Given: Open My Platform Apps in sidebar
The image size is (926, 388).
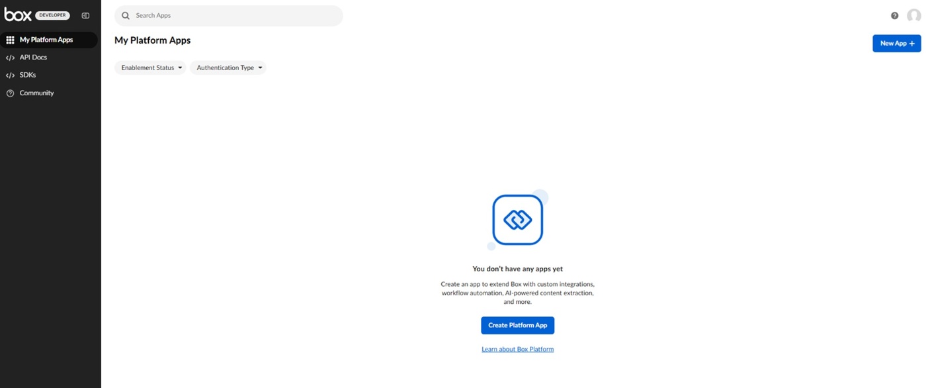Looking at the screenshot, I should 49,40.
